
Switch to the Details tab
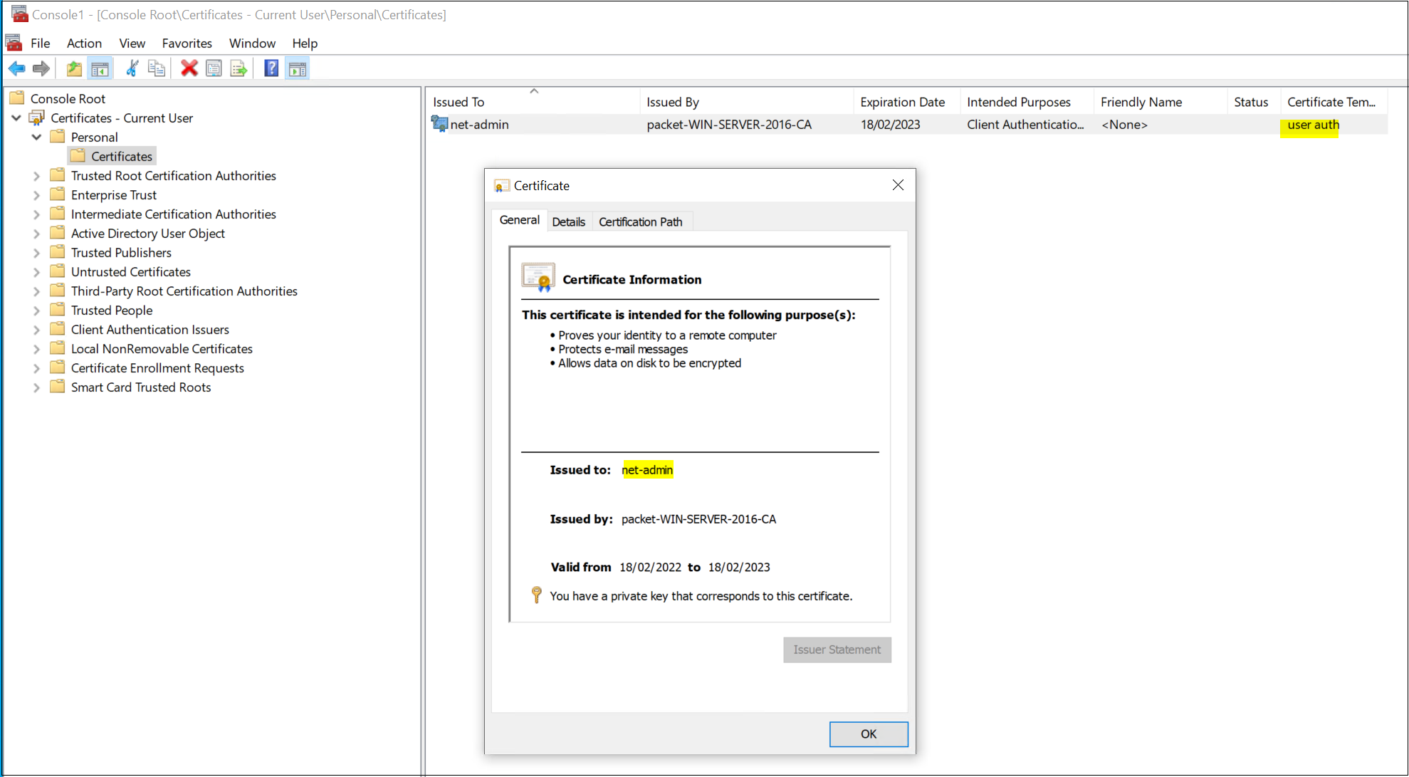569,221
